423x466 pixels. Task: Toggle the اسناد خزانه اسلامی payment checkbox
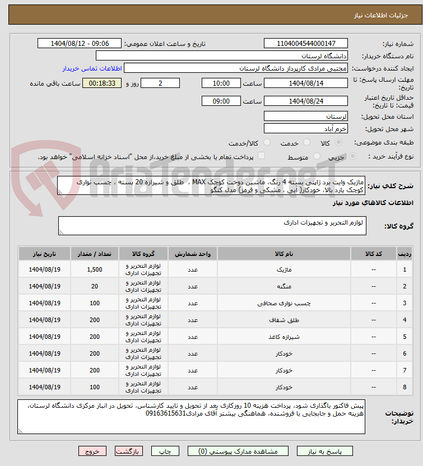(261, 156)
